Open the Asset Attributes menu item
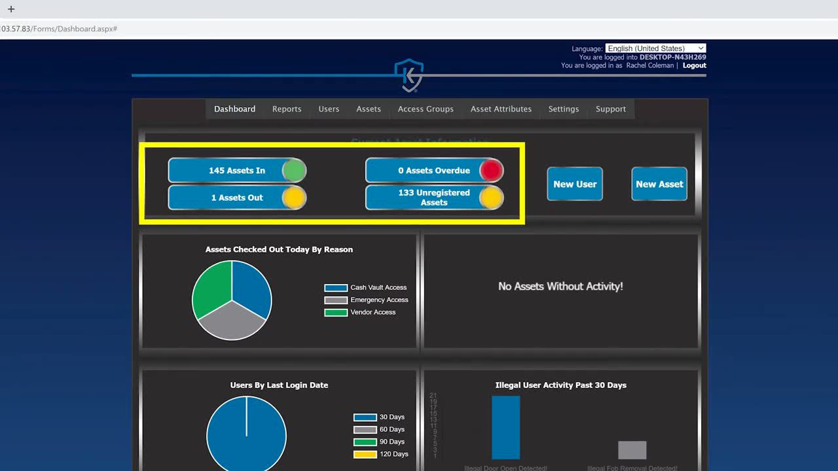This screenshot has height=471, width=838. click(501, 109)
